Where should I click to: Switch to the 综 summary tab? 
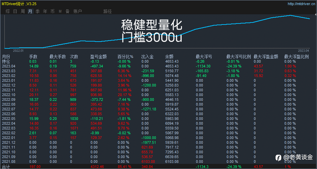click(x=8, y=11)
